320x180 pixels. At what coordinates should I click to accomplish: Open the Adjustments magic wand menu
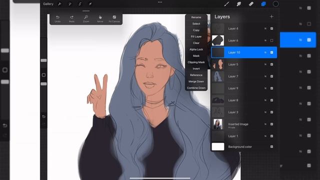click(70, 4)
